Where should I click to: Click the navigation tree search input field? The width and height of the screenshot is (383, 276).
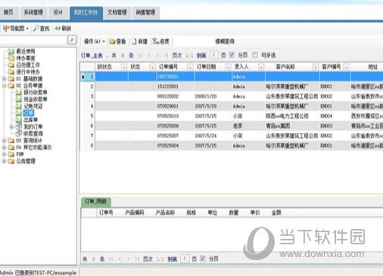click(x=33, y=40)
